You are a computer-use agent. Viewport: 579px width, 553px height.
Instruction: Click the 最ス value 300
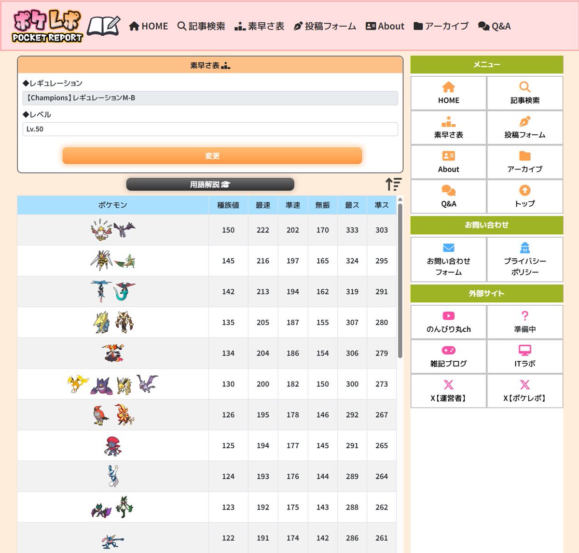(x=352, y=384)
